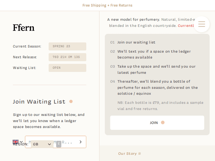215x161 pixels.
Task: Open country code chevron next to flag
Action: (21, 142)
